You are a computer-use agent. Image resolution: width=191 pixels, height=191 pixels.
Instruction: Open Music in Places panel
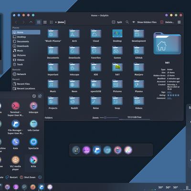click(26, 51)
